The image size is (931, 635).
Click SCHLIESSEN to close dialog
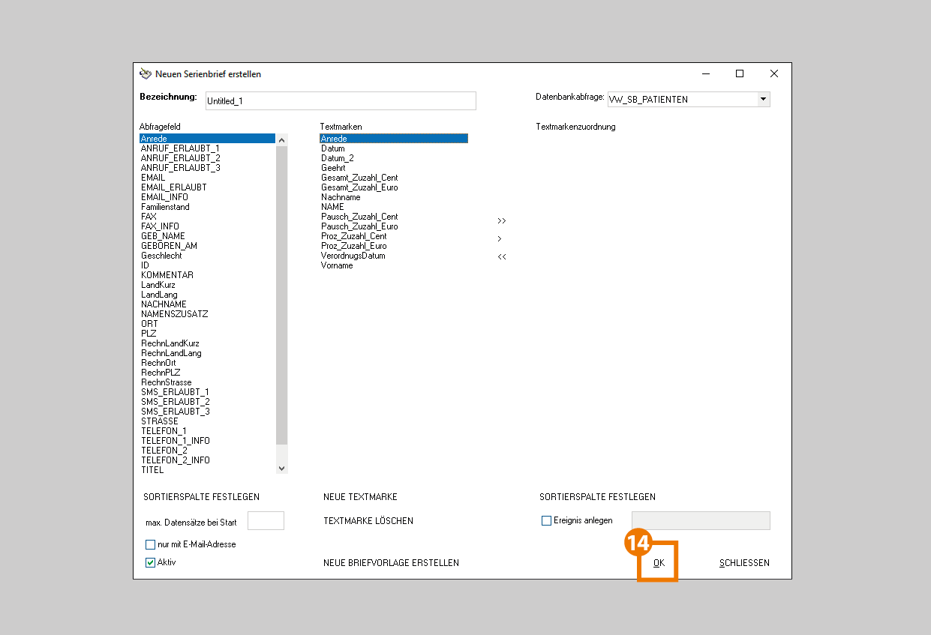point(743,563)
